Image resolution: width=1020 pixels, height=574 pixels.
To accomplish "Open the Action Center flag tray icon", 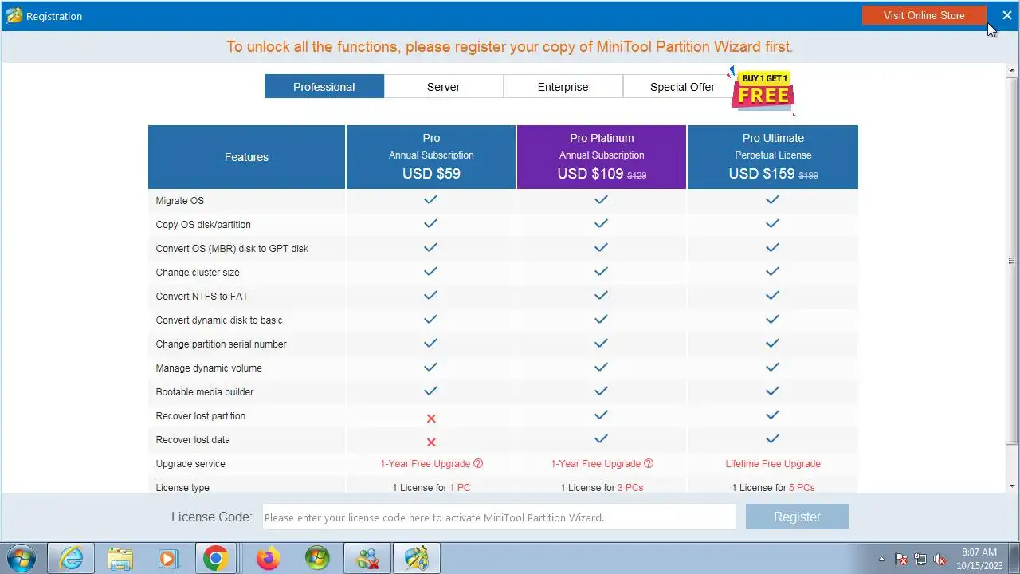I will click(x=901, y=559).
